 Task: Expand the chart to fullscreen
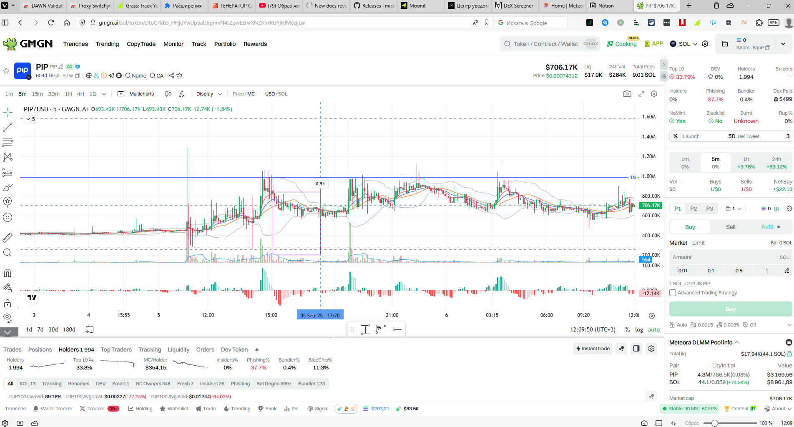[641, 94]
